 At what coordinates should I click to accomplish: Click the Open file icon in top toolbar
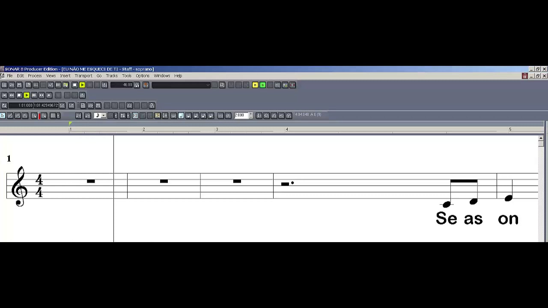12,85
